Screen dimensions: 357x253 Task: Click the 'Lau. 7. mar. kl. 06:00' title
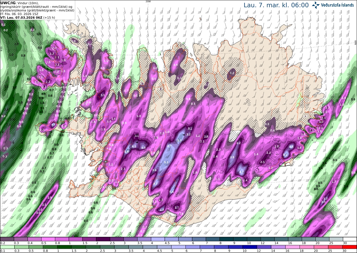[x=276, y=5]
